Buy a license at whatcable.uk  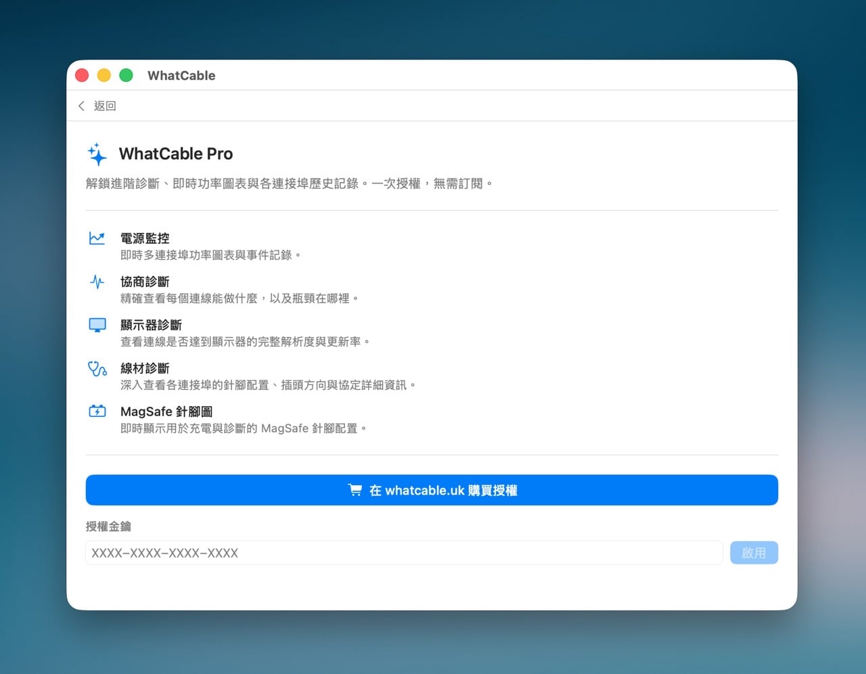[432, 490]
